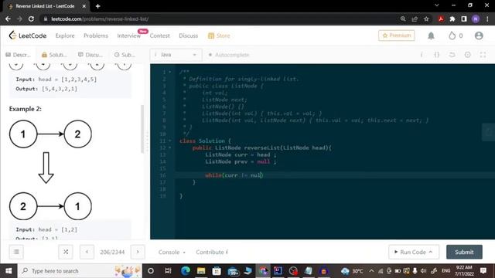Image resolution: width=495 pixels, height=278 pixels.
Task: Toggle the Autocomplete option
Action: (x=229, y=55)
